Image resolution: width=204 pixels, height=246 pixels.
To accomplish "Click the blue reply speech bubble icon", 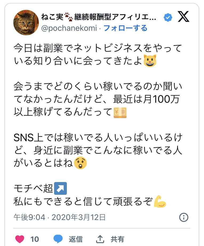I will click(x=58, y=239).
